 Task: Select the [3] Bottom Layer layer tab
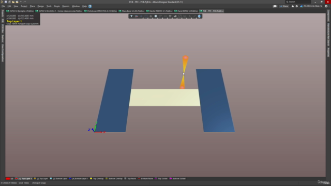58,179
